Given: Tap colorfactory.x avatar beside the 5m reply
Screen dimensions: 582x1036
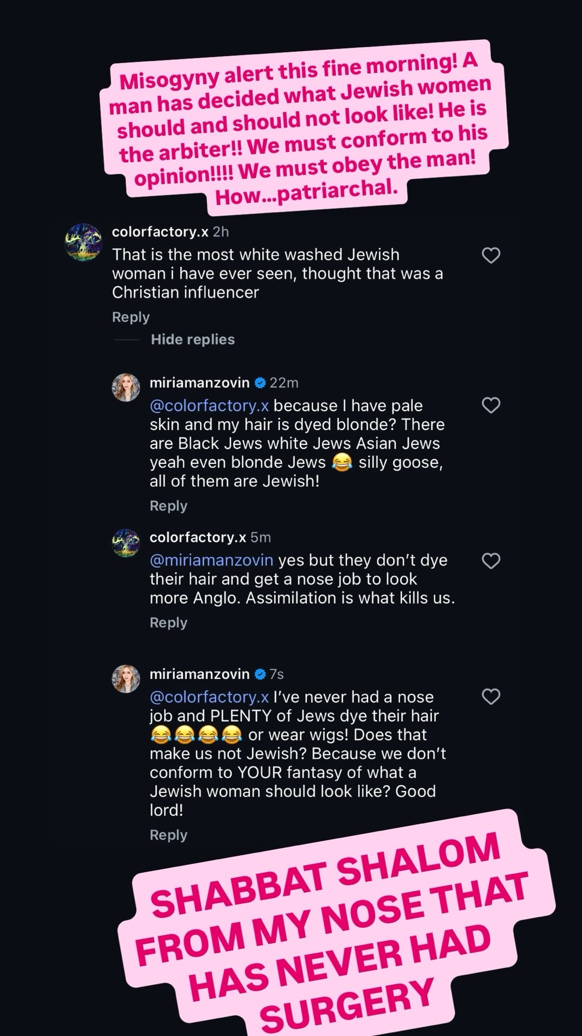Looking at the screenshot, I should pos(126,543).
